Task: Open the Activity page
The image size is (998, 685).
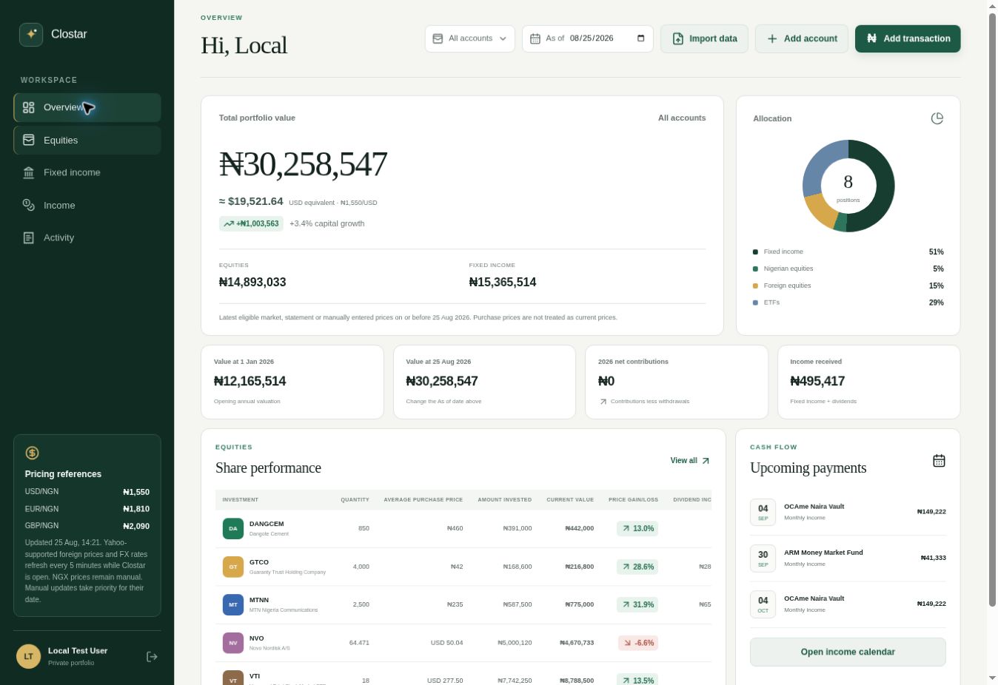Action: [87, 237]
